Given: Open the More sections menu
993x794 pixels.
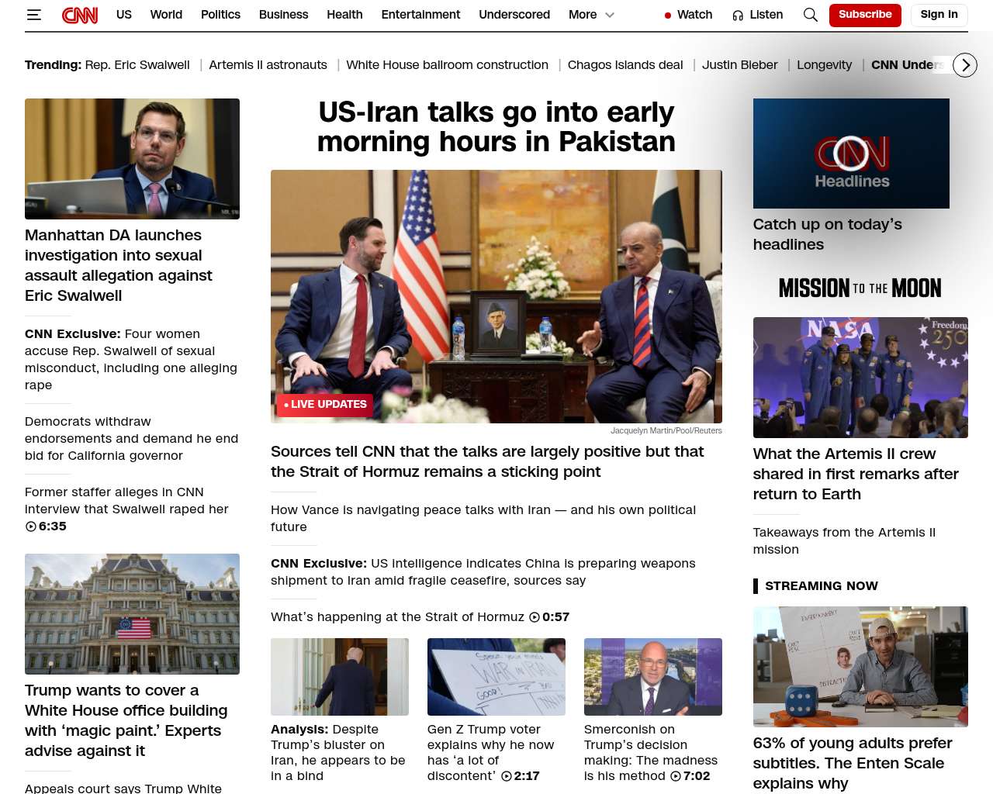Looking at the screenshot, I should 583,15.
